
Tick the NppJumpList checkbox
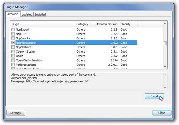[13, 38]
